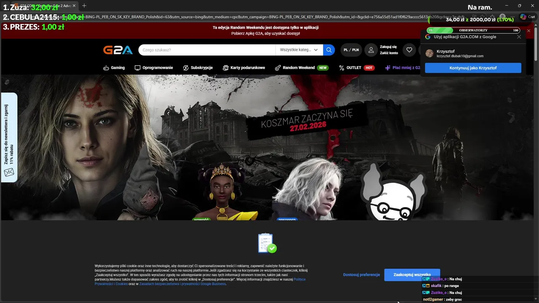Open the Copilot Czat button
Viewport: 539px width, 303px height.
tap(528, 17)
